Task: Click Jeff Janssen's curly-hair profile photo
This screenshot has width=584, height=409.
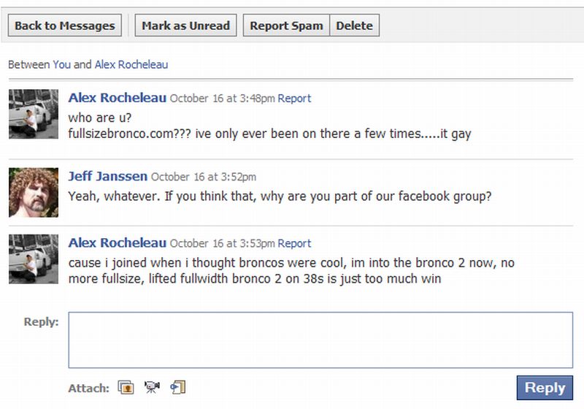Action: pos(34,192)
